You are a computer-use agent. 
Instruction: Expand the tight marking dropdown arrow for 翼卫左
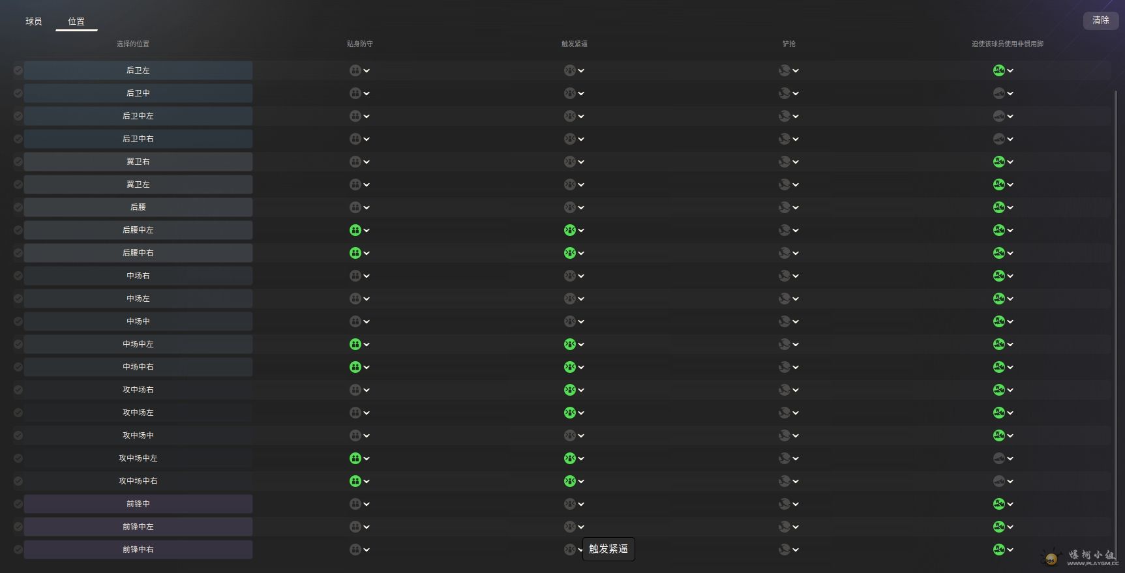click(x=367, y=185)
